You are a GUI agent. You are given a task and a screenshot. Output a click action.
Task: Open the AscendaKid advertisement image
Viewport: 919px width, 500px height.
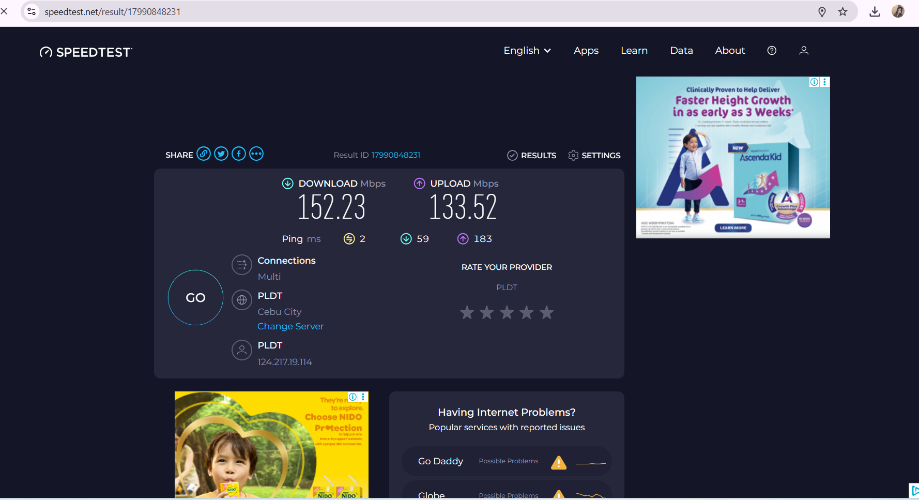click(x=733, y=157)
